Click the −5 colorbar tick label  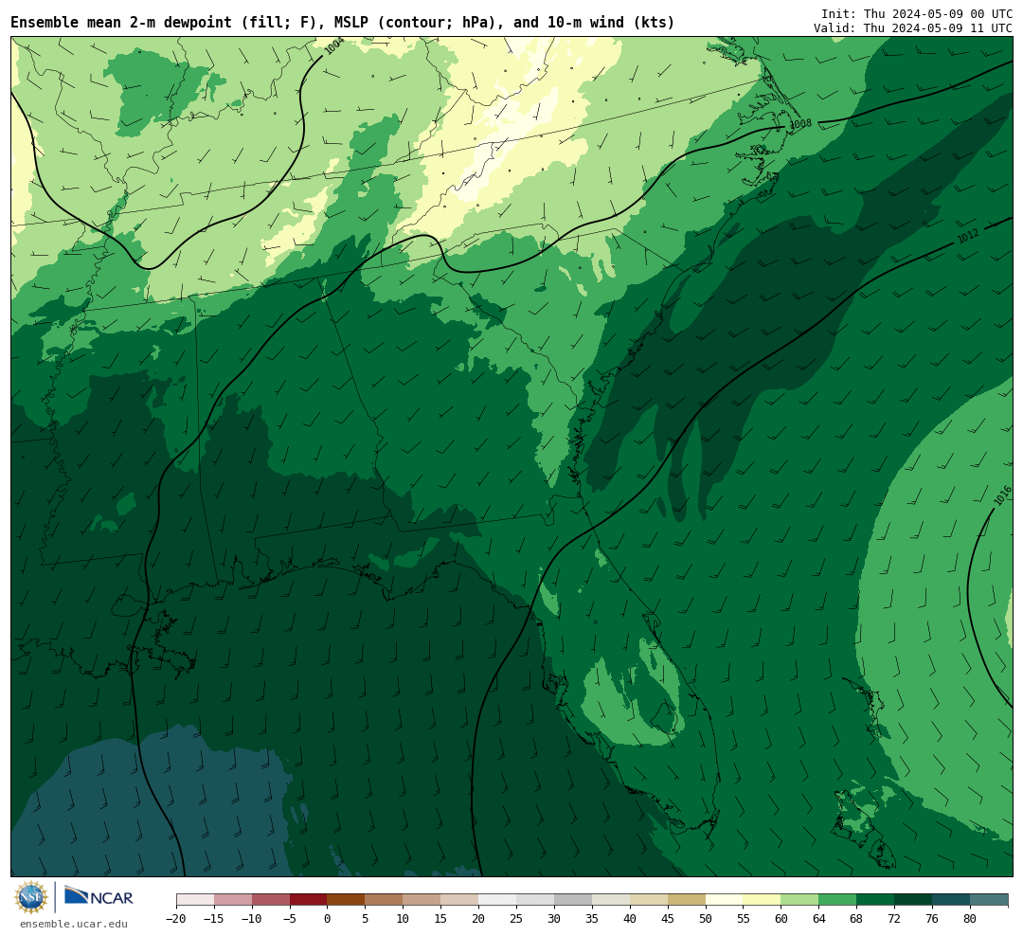coord(290,919)
